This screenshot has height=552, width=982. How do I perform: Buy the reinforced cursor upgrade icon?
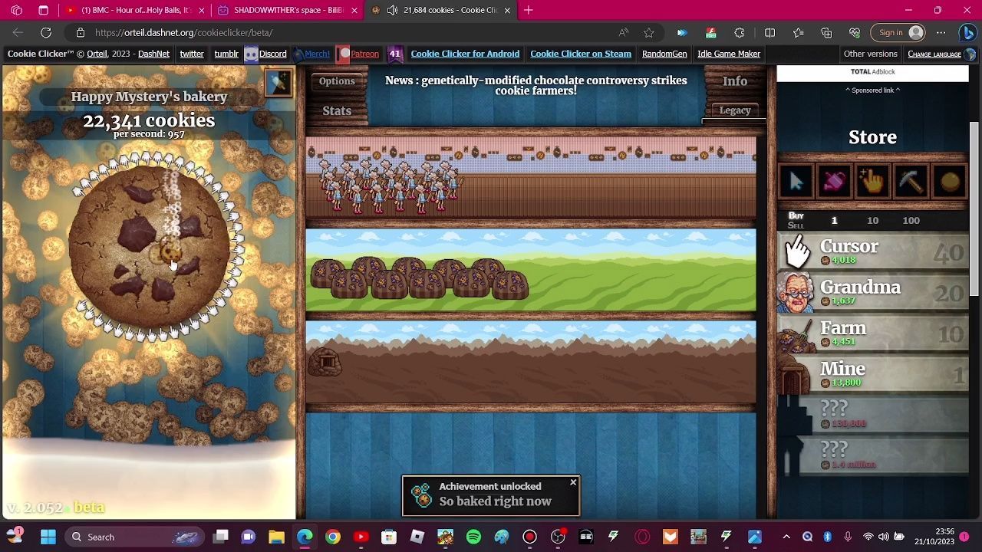pos(796,181)
